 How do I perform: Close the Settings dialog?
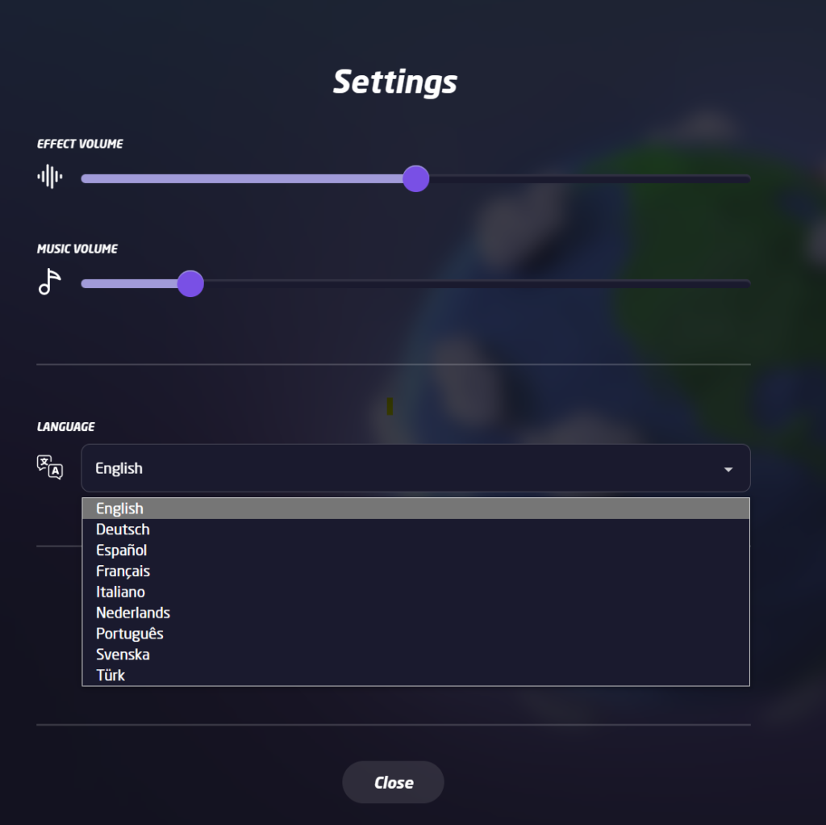393,782
